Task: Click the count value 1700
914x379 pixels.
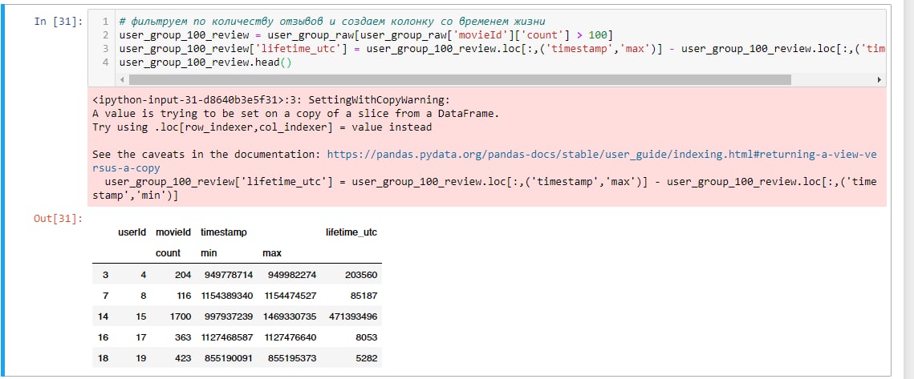Action: tap(180, 317)
